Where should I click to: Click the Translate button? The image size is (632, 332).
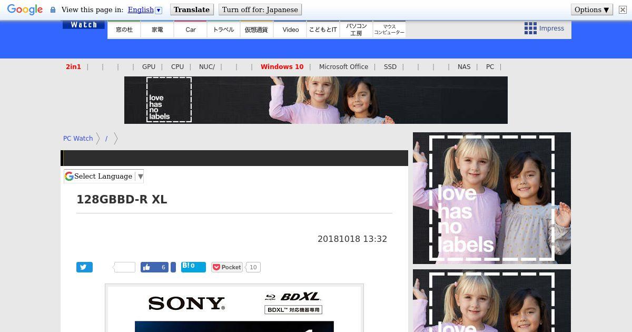(192, 9)
